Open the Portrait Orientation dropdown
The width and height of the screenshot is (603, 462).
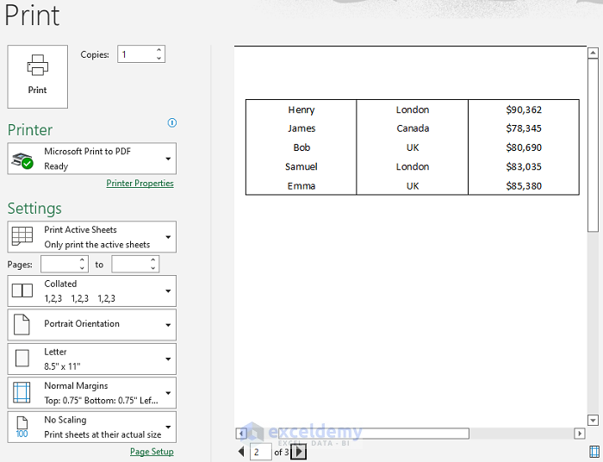click(92, 325)
